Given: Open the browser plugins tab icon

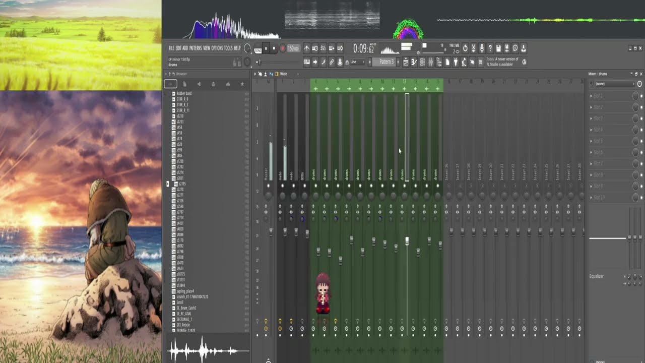Looking at the screenshot, I should (213, 84).
